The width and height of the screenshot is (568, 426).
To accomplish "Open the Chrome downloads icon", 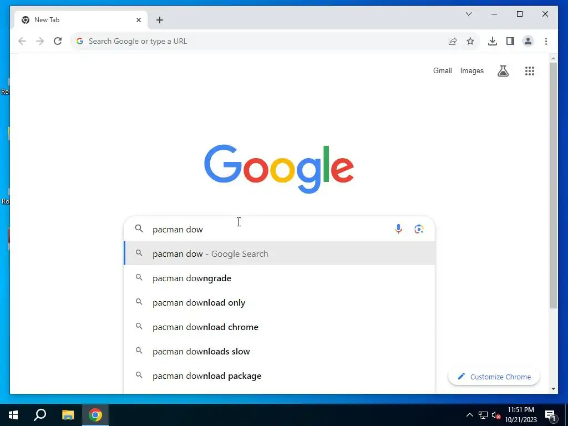I will [493, 41].
